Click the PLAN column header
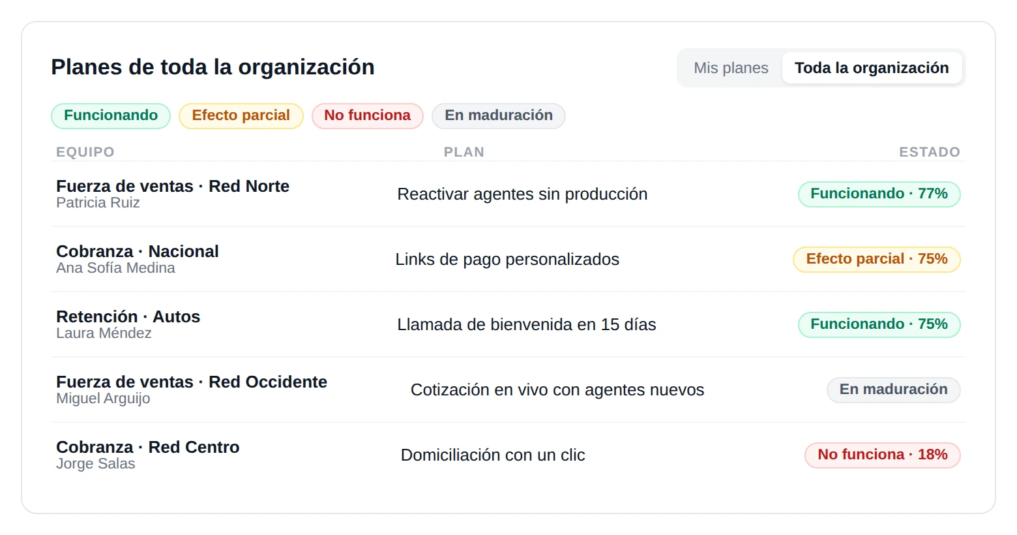1017x535 pixels. click(464, 152)
